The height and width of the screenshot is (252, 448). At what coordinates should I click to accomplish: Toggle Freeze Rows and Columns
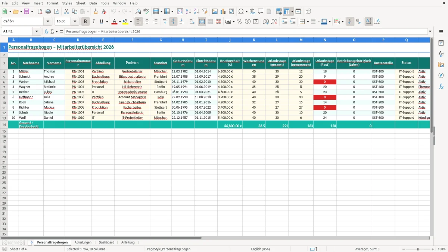coord(287,12)
